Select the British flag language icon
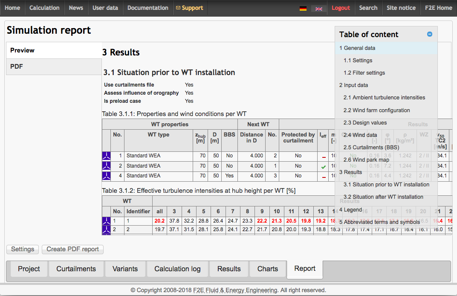The width and height of the screenshot is (457, 296). coord(318,8)
